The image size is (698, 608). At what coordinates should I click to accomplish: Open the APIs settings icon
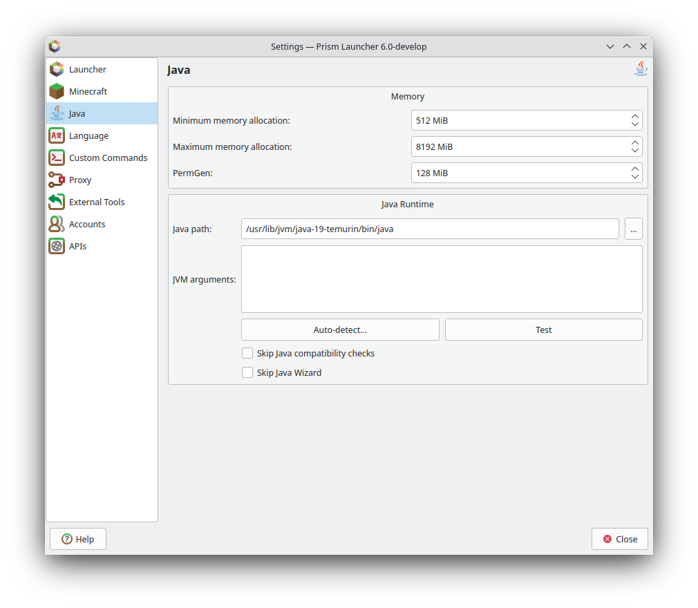[57, 246]
